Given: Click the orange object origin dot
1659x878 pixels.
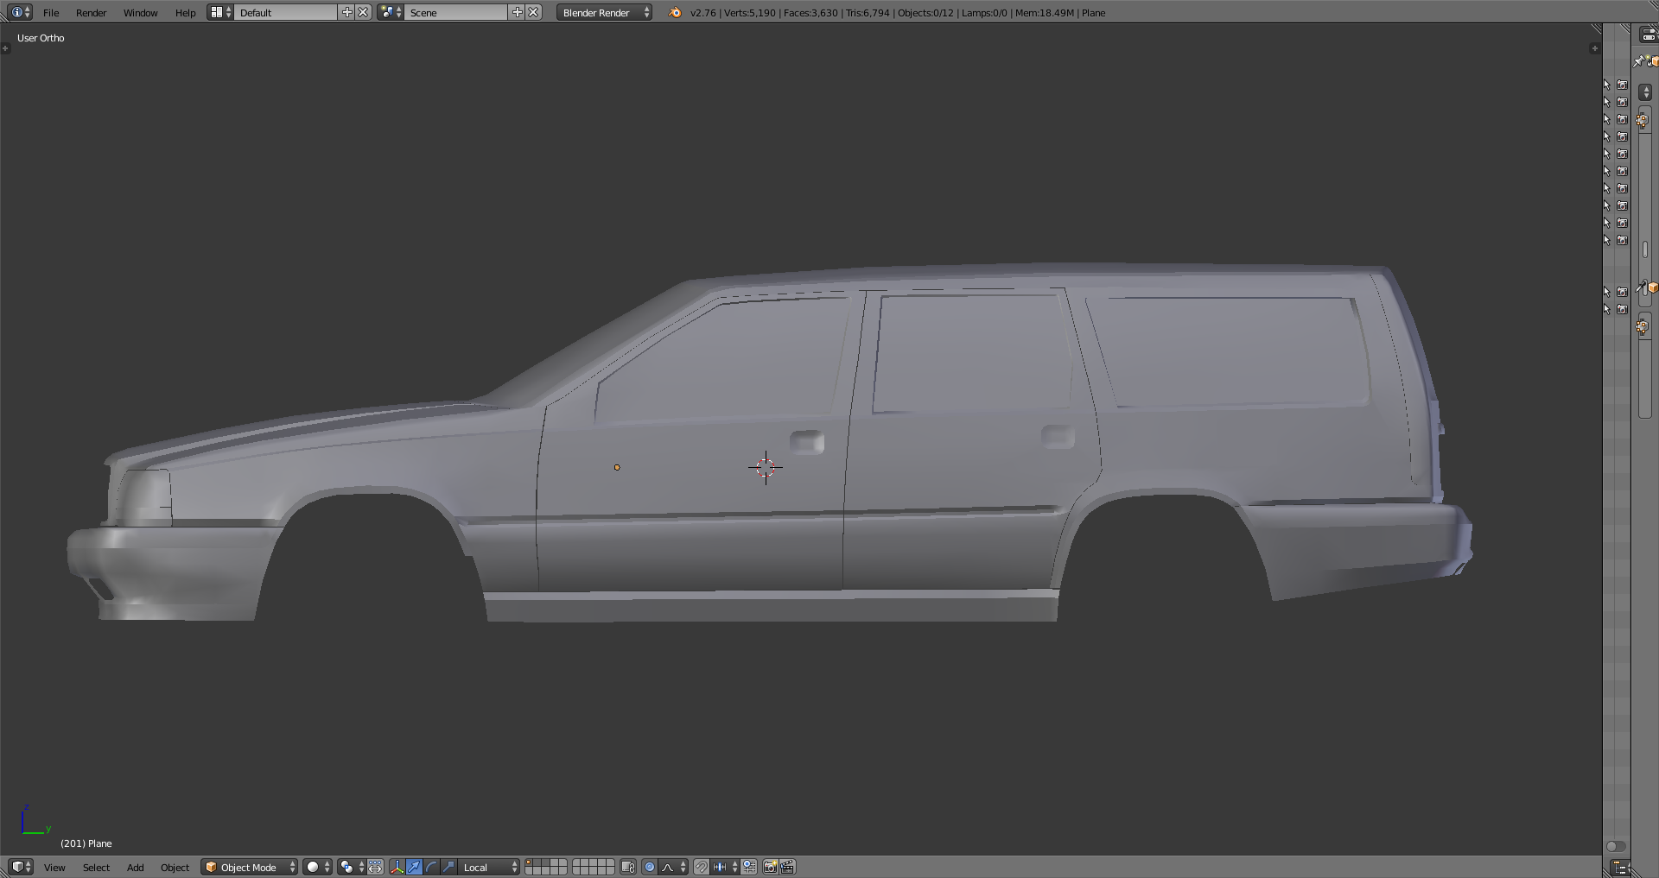Looking at the screenshot, I should [x=617, y=467].
